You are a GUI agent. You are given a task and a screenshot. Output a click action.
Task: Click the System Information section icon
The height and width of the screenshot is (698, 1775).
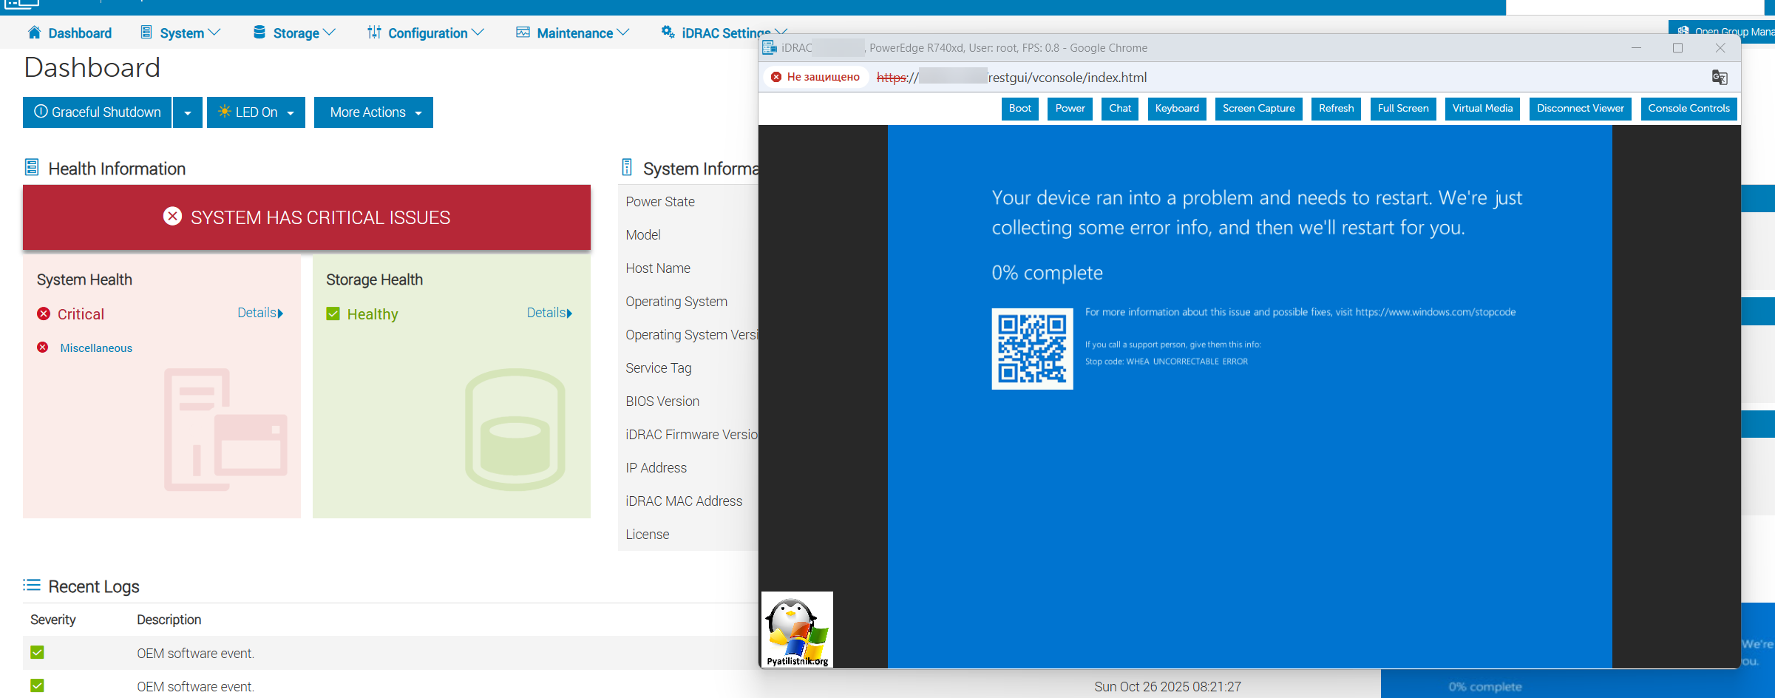tap(627, 168)
